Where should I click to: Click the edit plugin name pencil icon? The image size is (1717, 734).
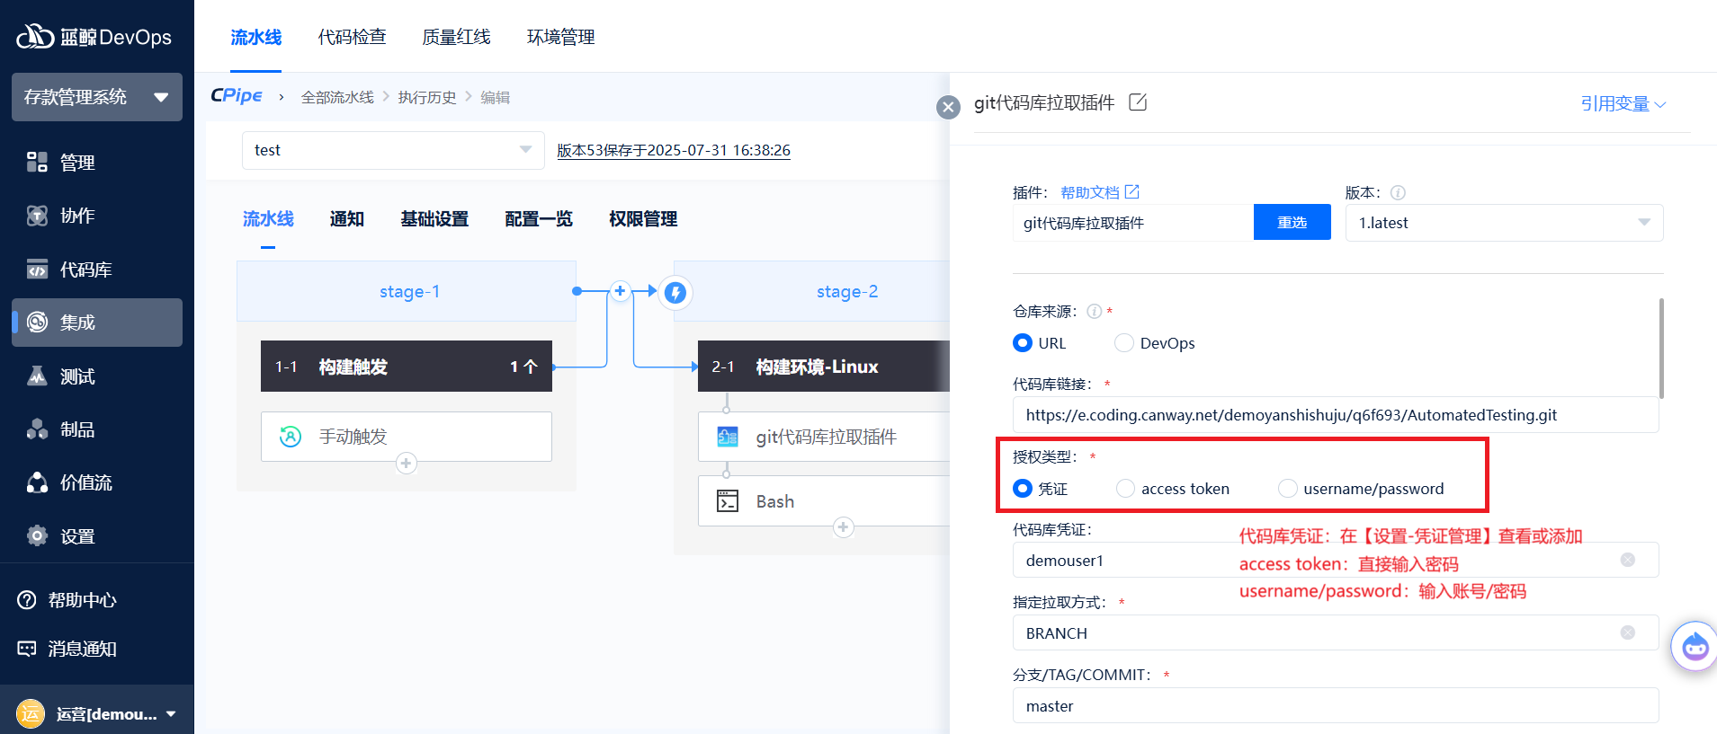tap(1138, 102)
